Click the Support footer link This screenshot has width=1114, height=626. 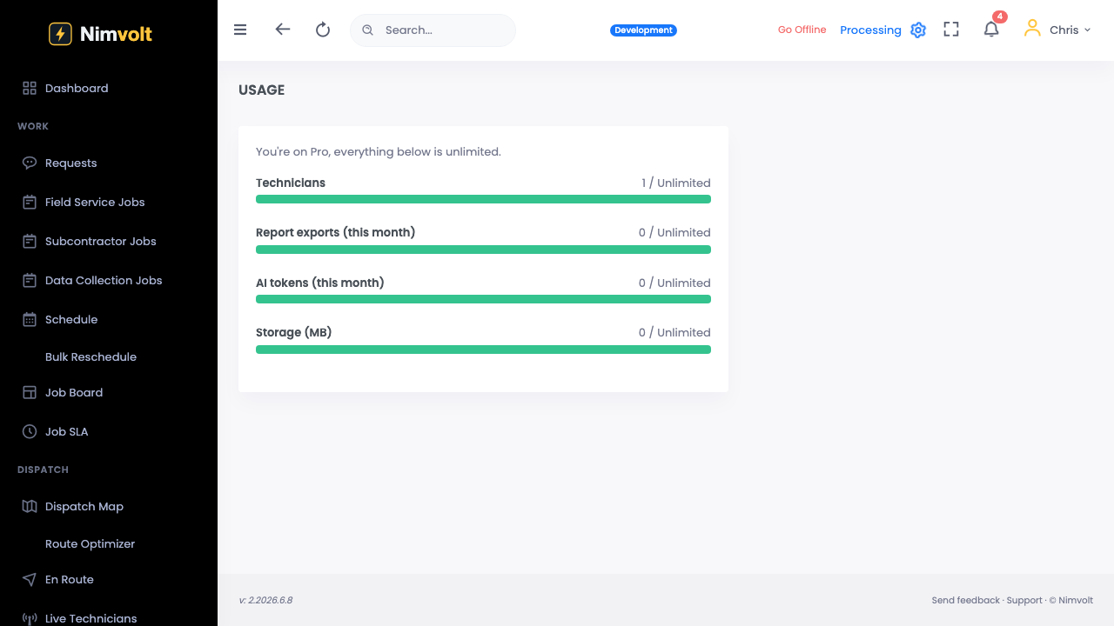[x=1024, y=600]
